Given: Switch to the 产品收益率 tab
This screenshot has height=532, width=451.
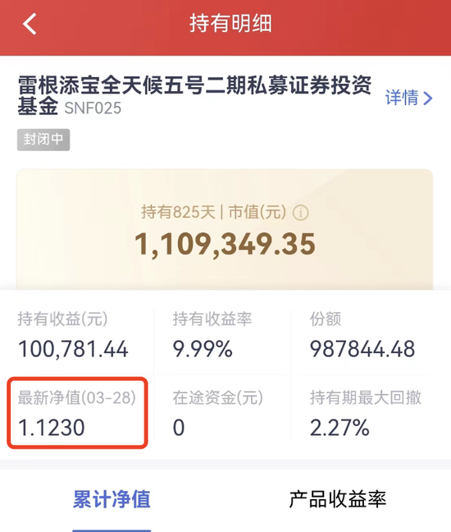Looking at the screenshot, I should [x=338, y=499].
